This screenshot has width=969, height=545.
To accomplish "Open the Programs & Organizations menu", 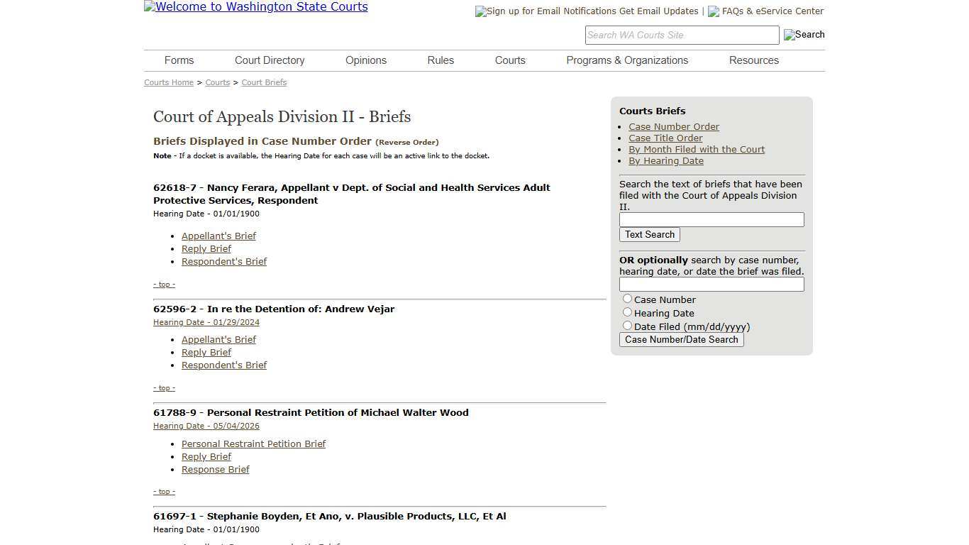I will [x=627, y=60].
